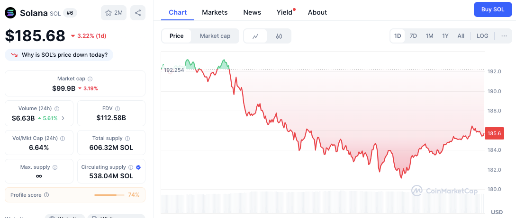Viewport: 516px width, 218px height.
Task: Toggle the LOG scale option
Action: 482,36
